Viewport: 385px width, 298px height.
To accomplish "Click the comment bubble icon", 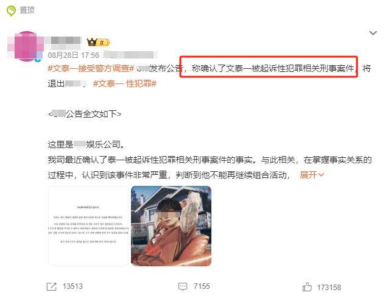I will [183, 286].
